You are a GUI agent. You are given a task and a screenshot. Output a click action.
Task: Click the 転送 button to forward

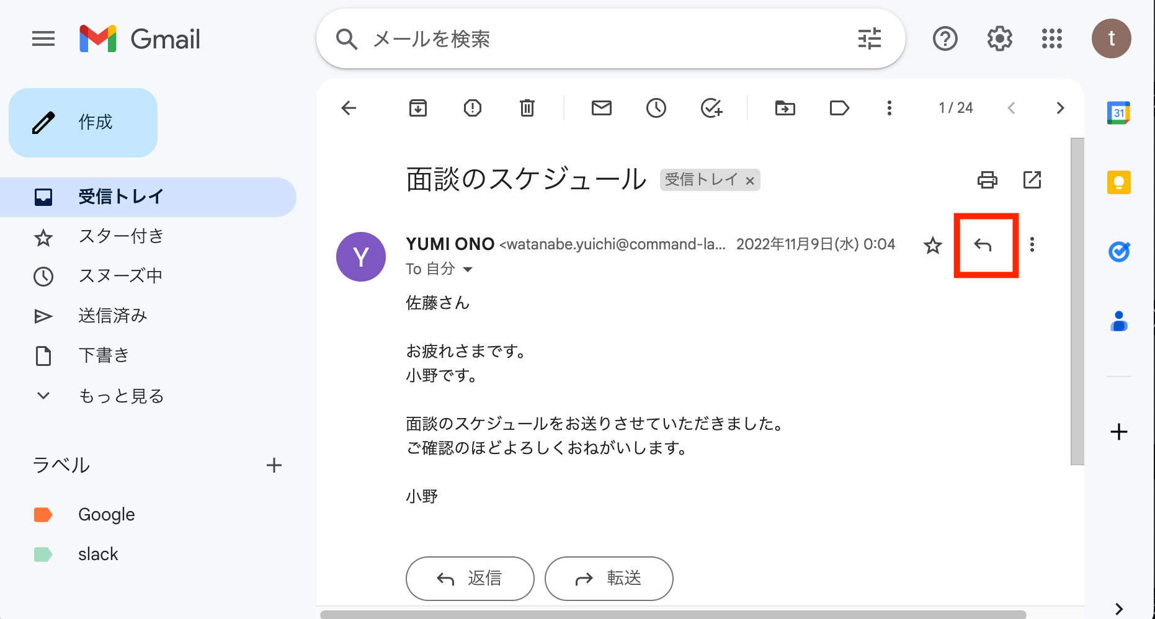(x=609, y=579)
